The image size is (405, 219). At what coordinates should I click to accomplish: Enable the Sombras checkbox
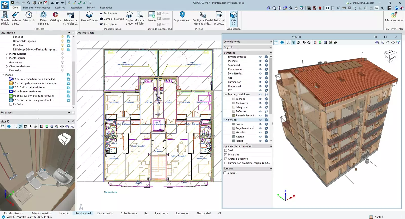pos(225,173)
